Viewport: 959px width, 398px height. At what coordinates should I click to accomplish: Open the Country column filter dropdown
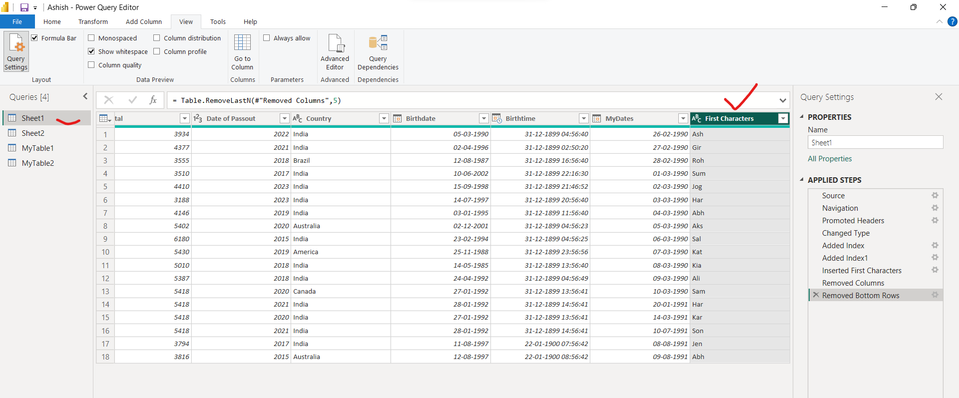click(384, 118)
